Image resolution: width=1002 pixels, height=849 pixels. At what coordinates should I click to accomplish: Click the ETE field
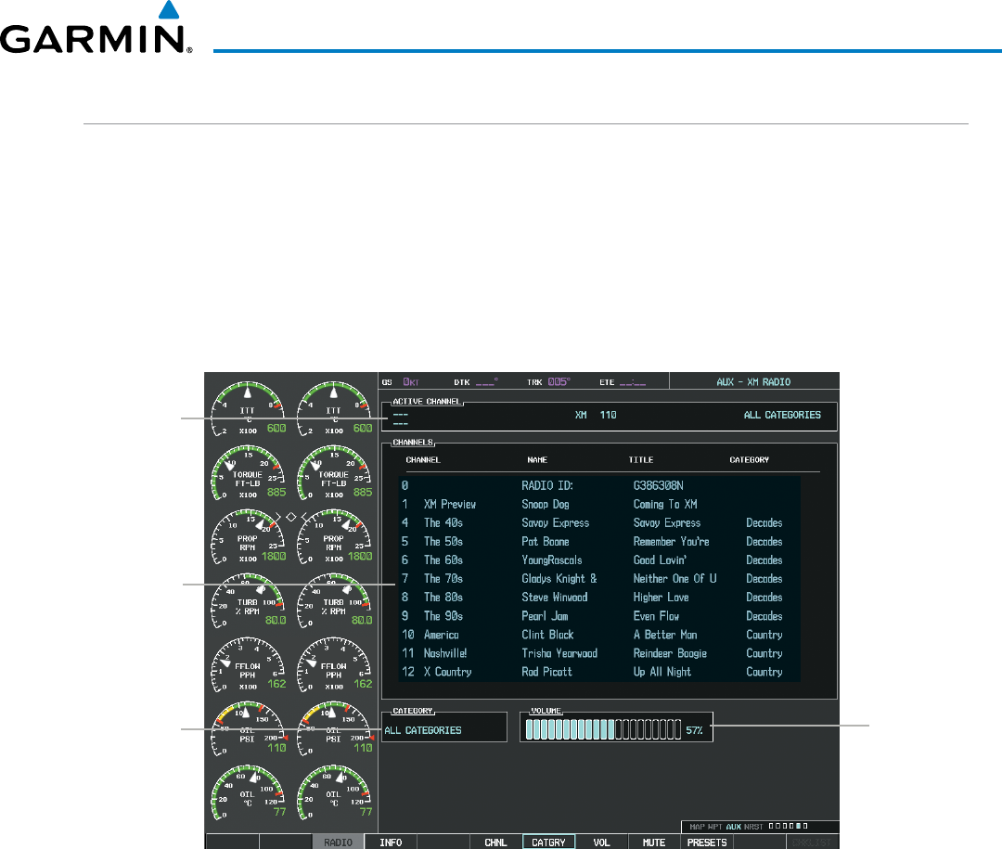[x=623, y=381]
